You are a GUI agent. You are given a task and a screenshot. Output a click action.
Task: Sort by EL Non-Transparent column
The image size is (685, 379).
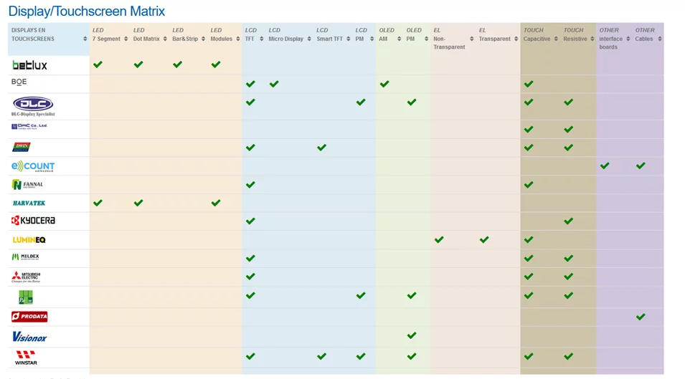pos(471,39)
